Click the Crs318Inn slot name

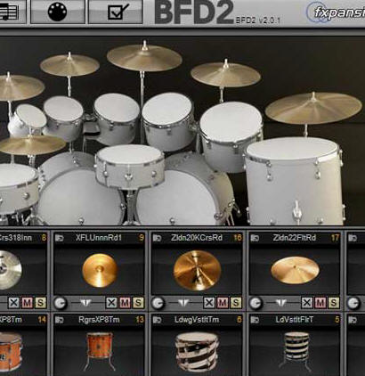pyautogui.click(x=16, y=238)
